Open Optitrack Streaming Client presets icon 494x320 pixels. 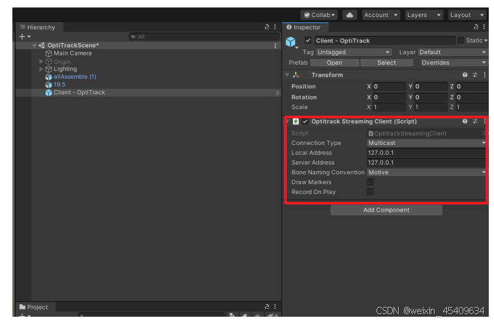[x=475, y=121]
